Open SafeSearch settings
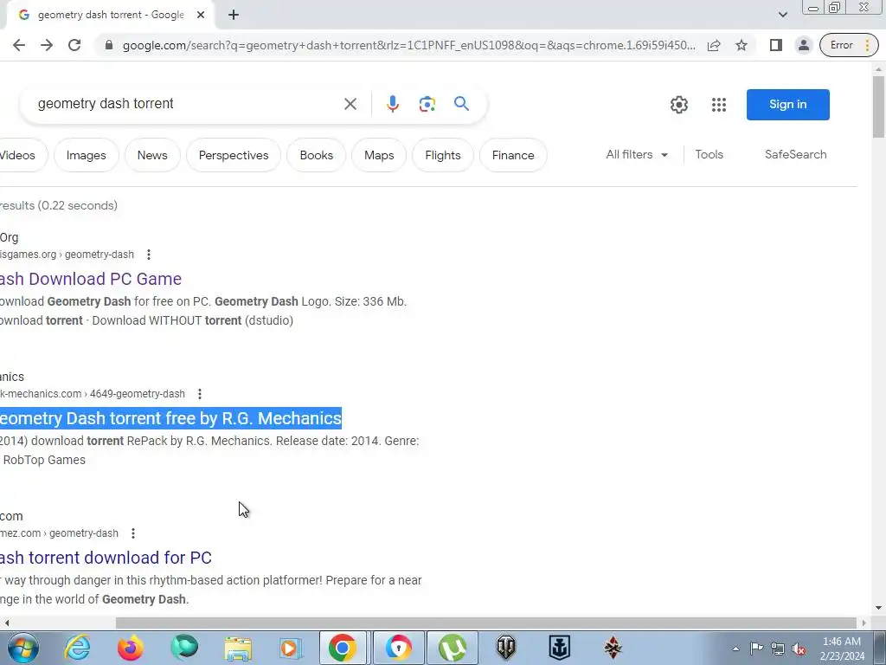 click(795, 154)
